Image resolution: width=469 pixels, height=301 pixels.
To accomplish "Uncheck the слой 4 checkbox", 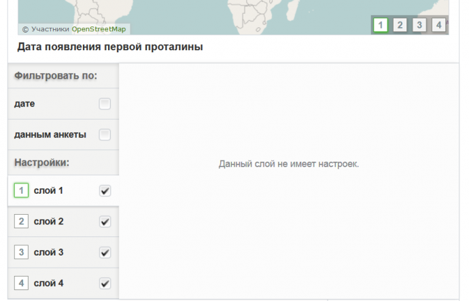I will point(105,283).
